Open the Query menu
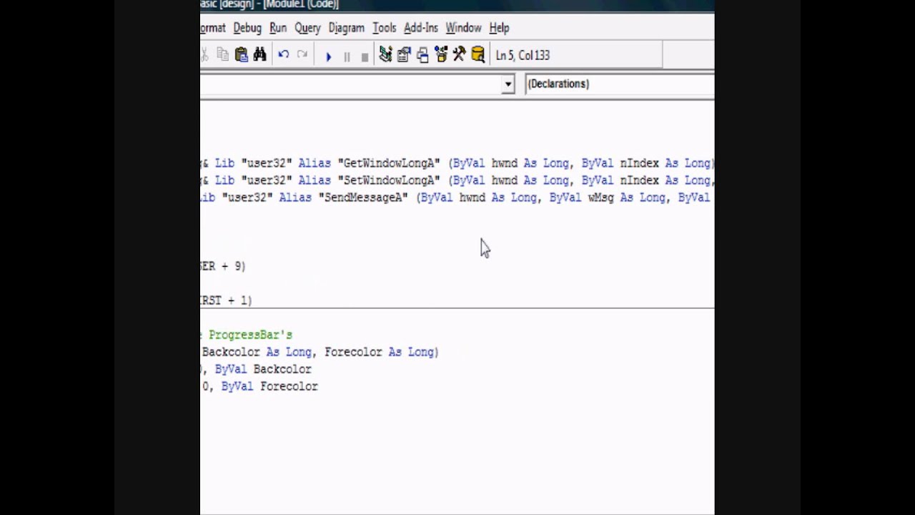Screen dimensions: 915x515 [307, 28]
